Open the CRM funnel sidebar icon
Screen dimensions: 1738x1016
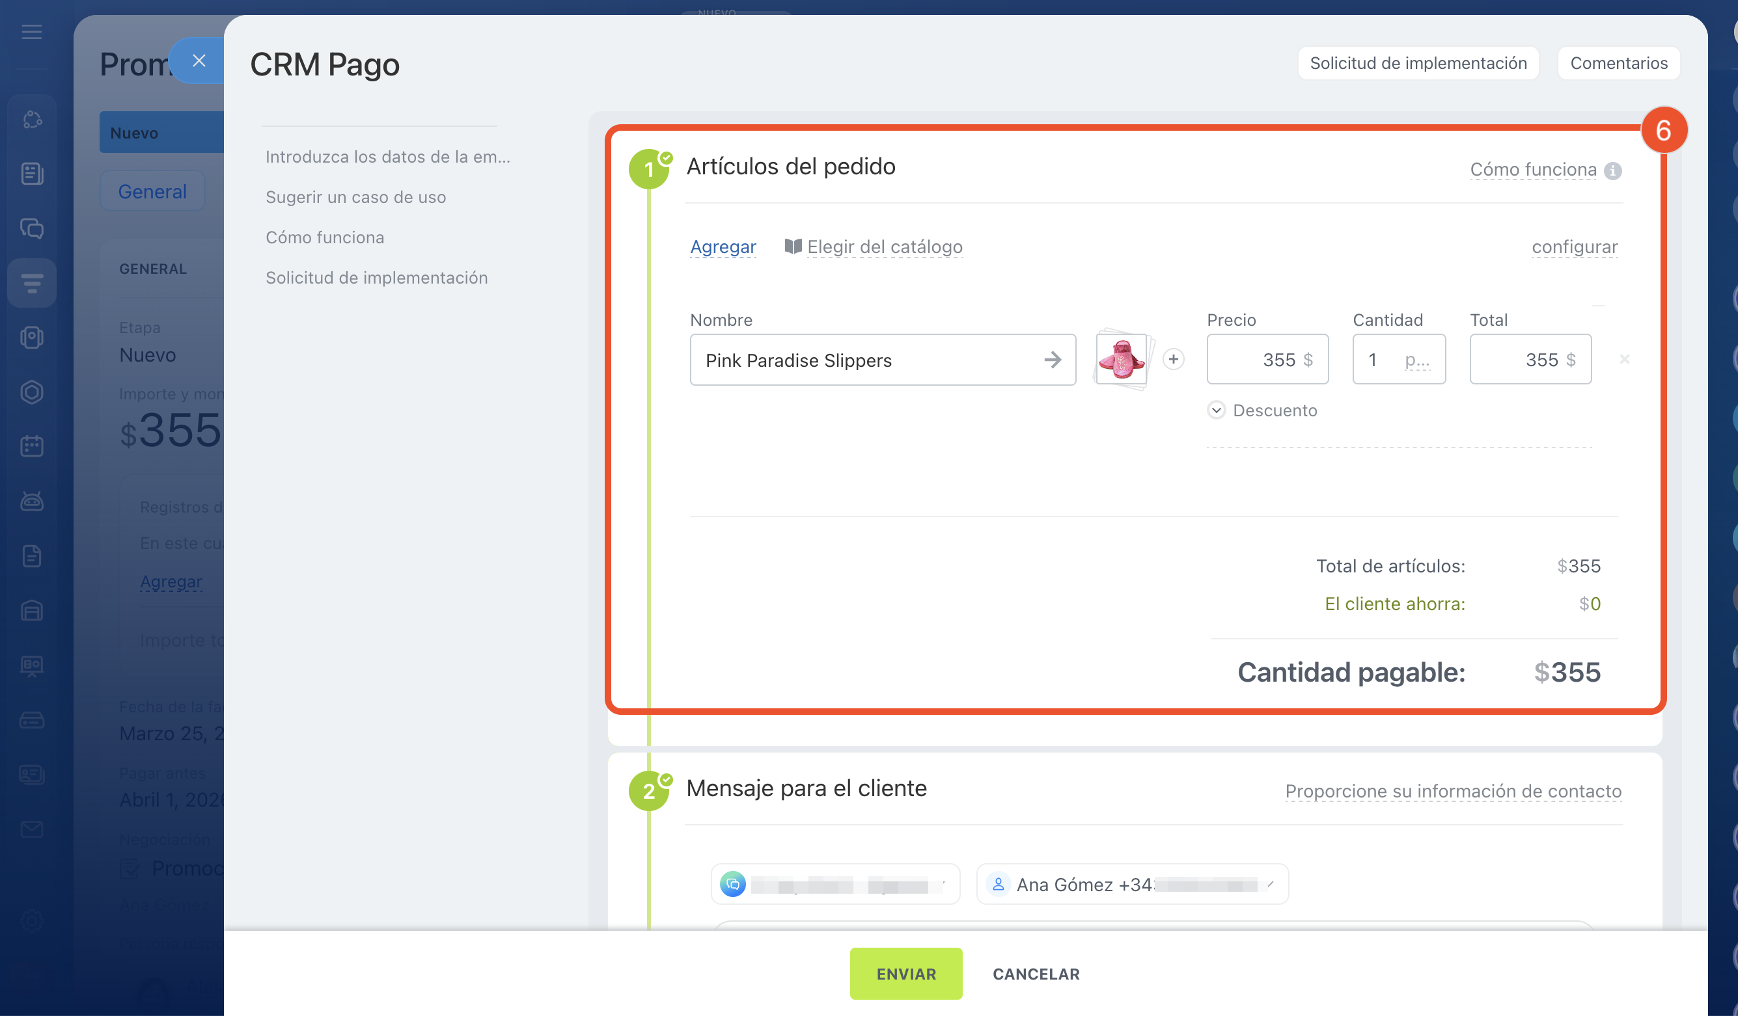point(32,282)
